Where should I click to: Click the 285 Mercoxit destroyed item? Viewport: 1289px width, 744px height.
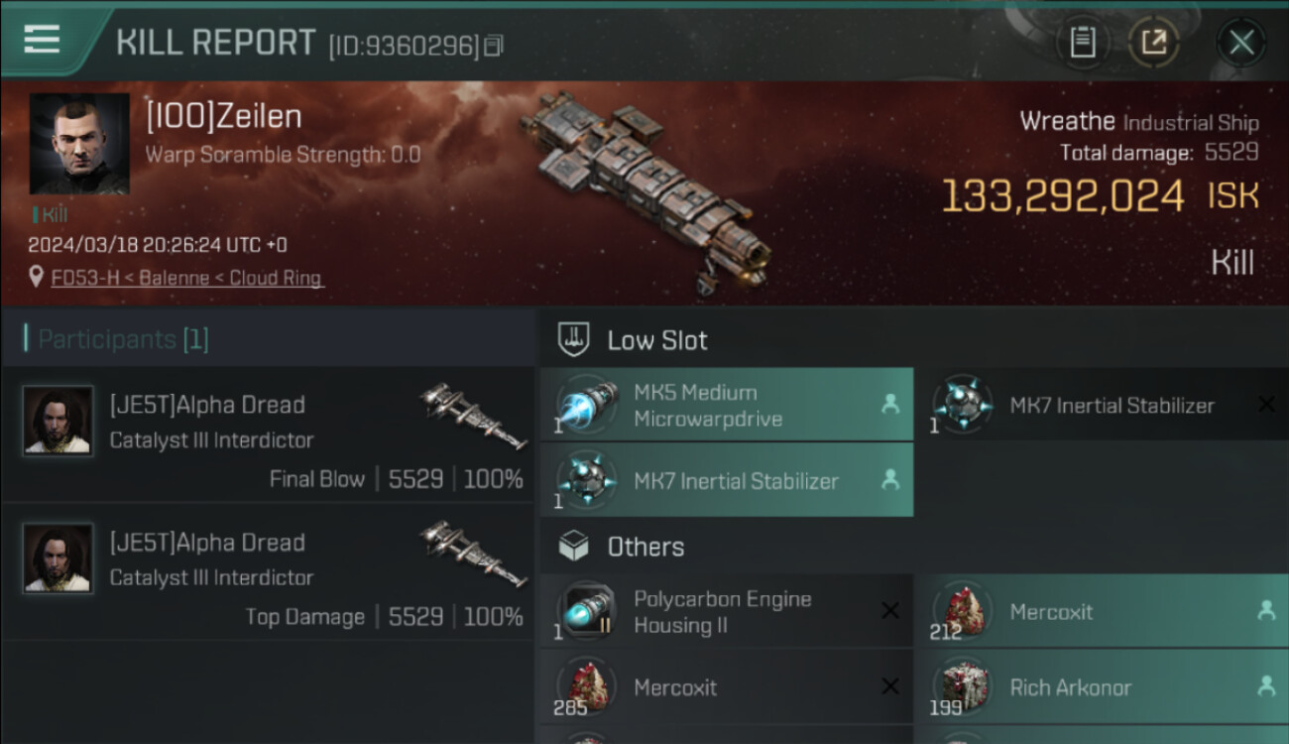click(x=726, y=687)
